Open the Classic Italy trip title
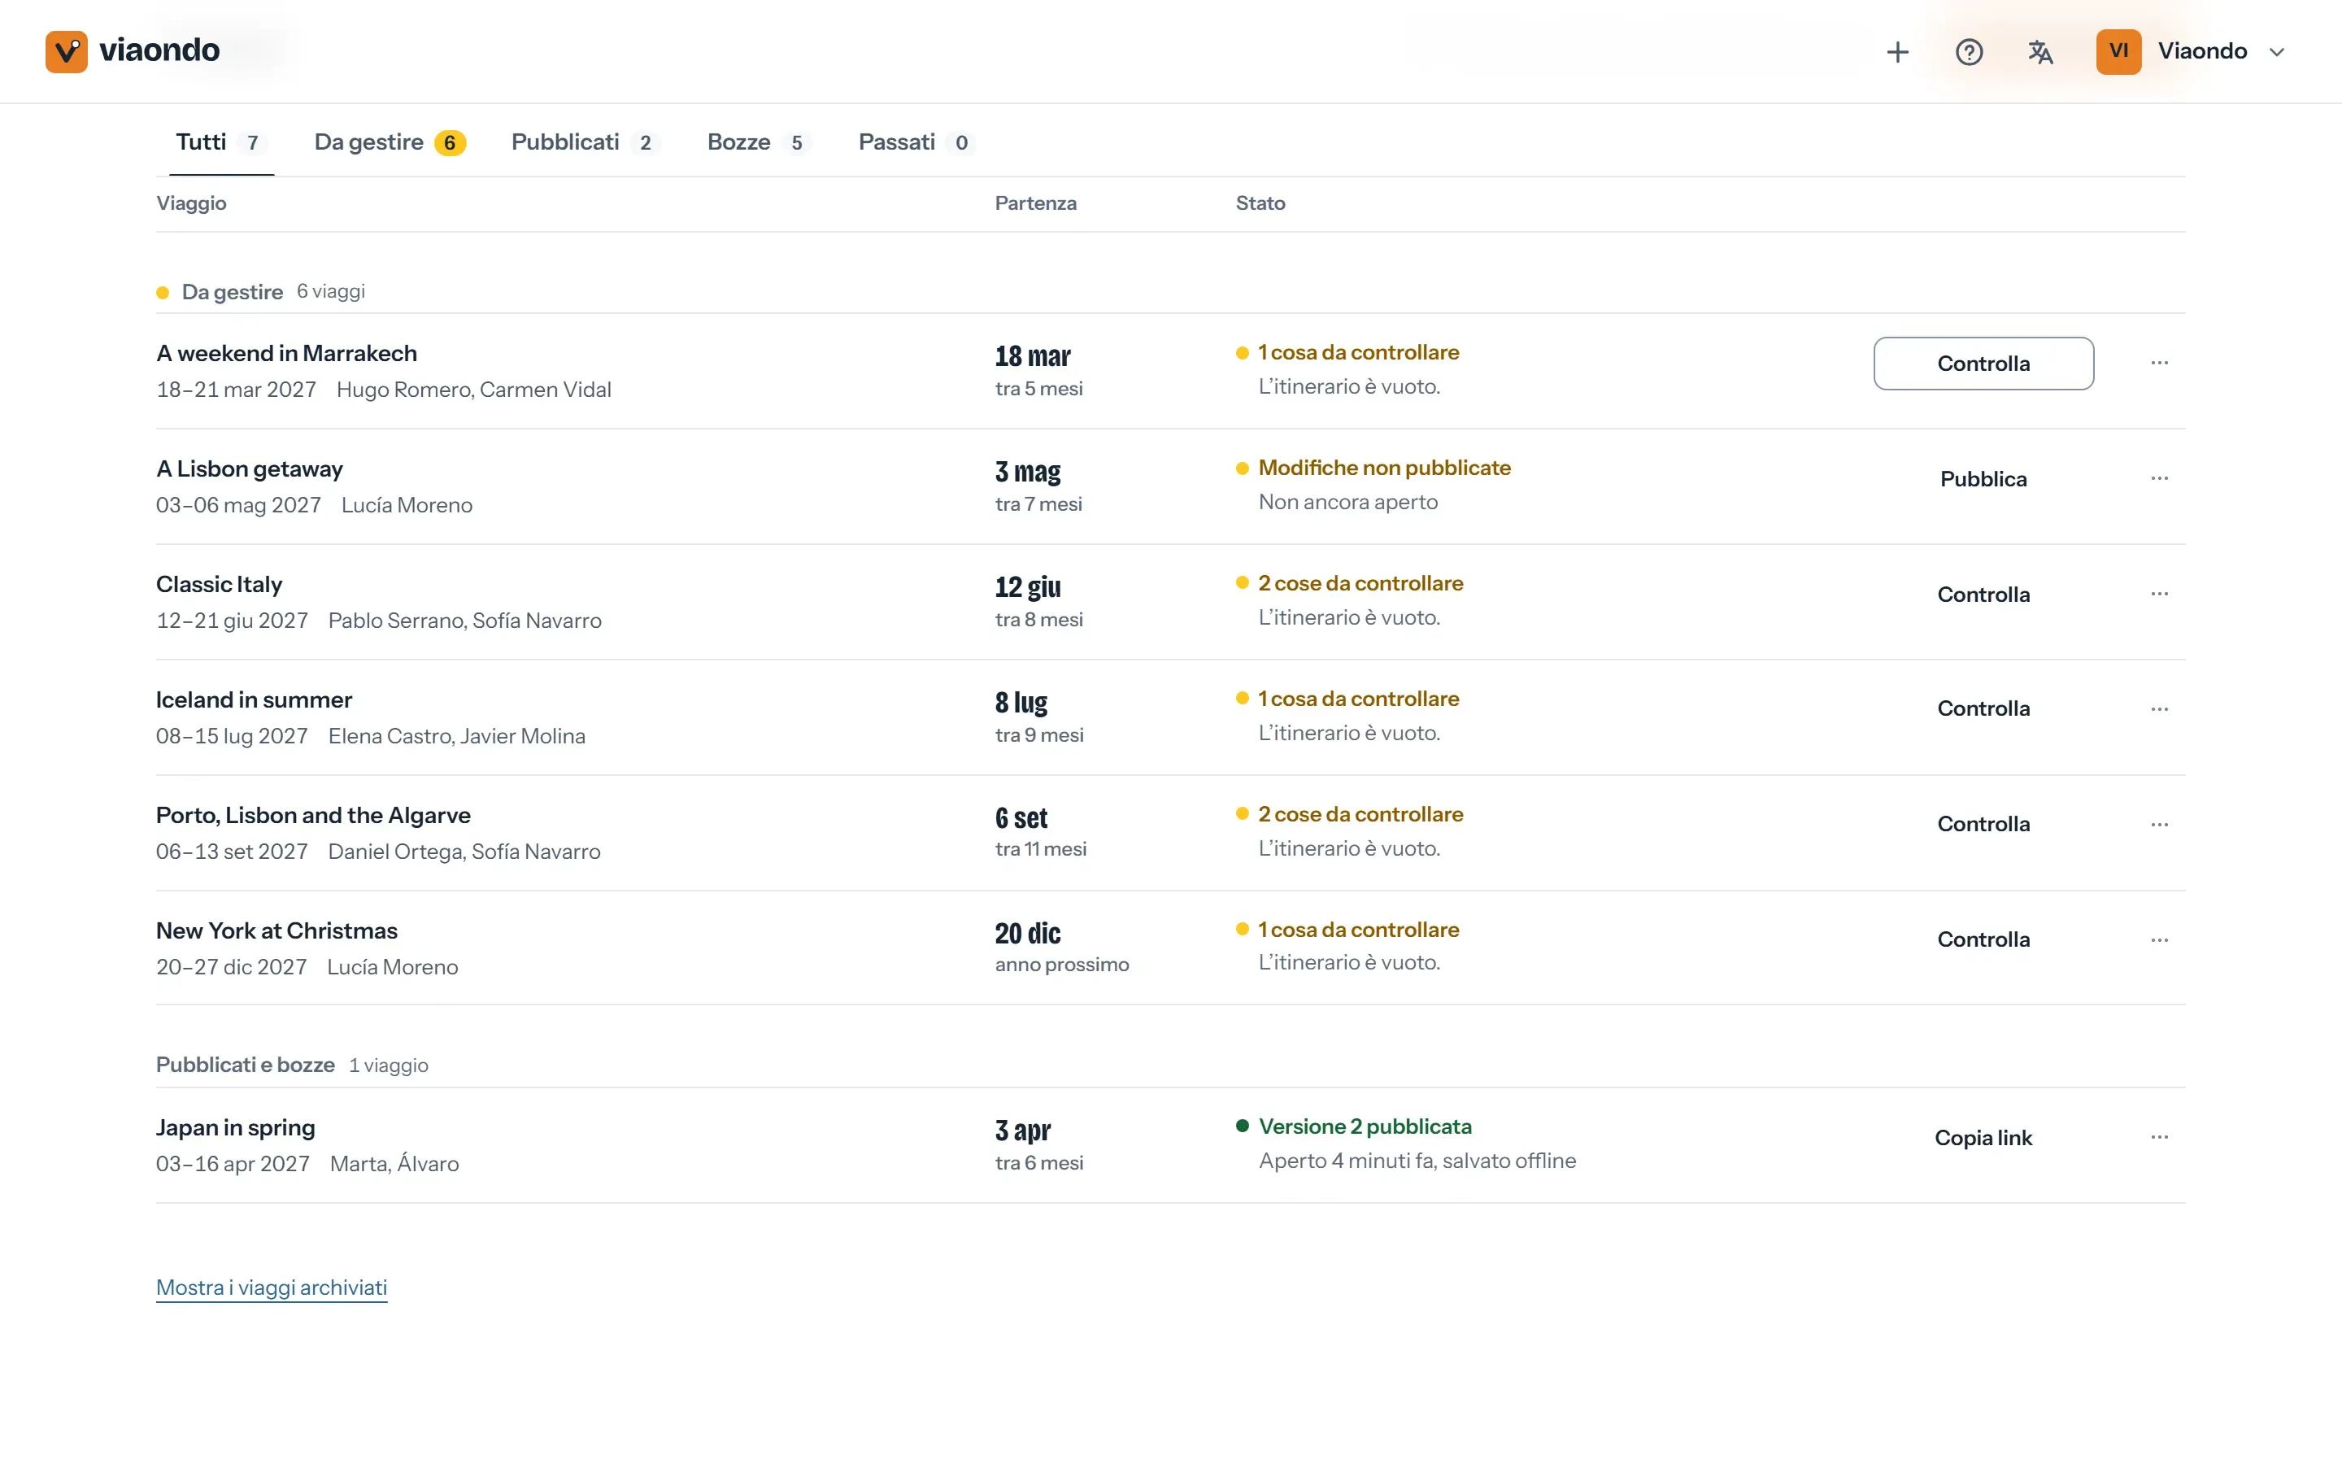Image resolution: width=2342 pixels, height=1464 pixels. coord(219,584)
